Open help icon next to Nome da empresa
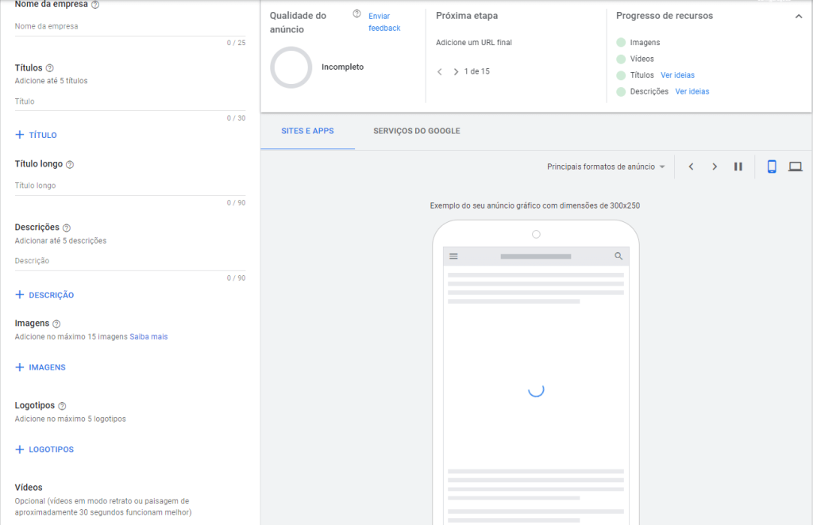Screen dimensions: 813x525 point(95,5)
